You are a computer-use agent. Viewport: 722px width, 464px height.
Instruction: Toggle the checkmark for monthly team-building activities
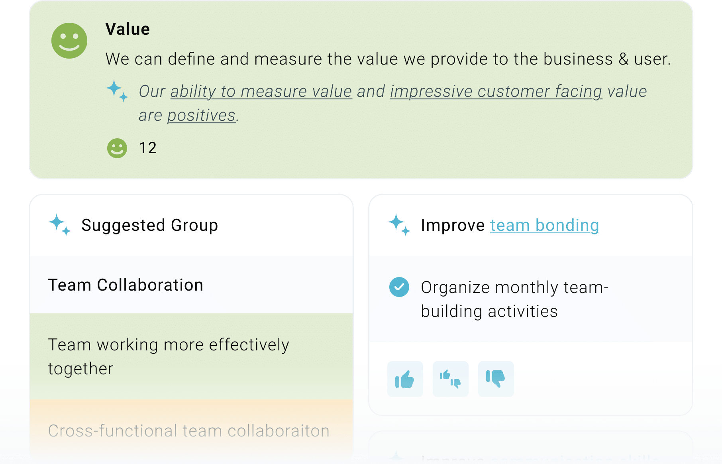tap(399, 287)
